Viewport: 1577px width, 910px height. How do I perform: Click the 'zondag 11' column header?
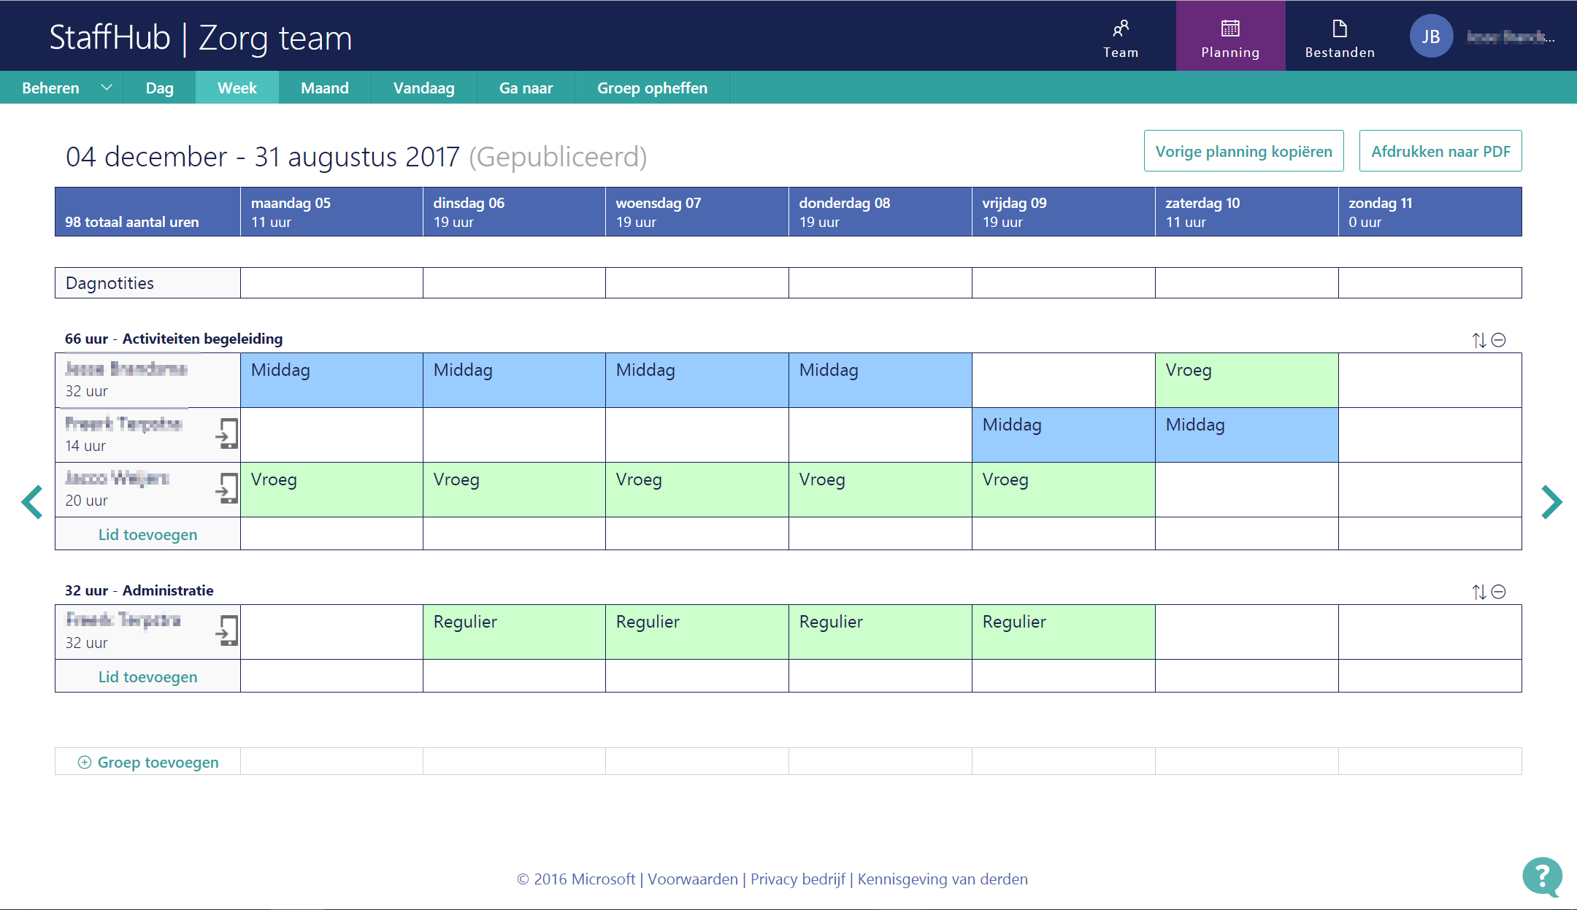pyautogui.click(x=1430, y=212)
